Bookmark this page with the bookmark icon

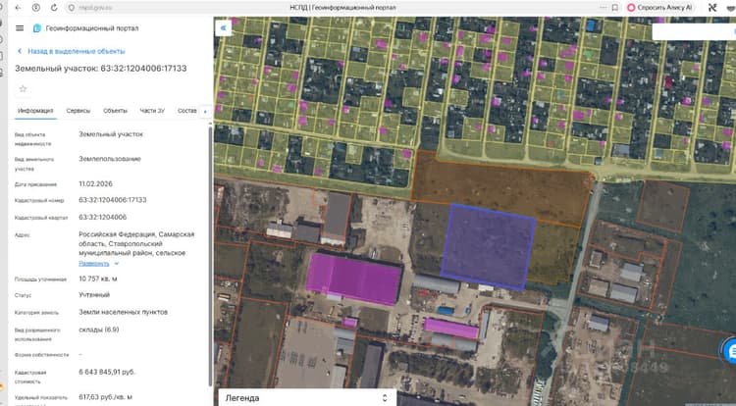615,8
